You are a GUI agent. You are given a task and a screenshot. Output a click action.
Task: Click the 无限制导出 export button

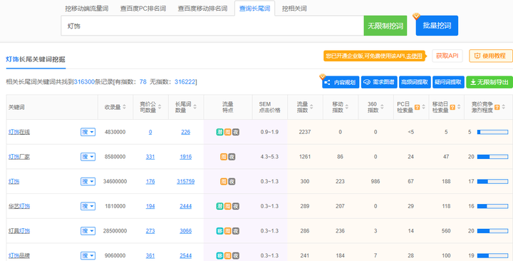(x=489, y=82)
